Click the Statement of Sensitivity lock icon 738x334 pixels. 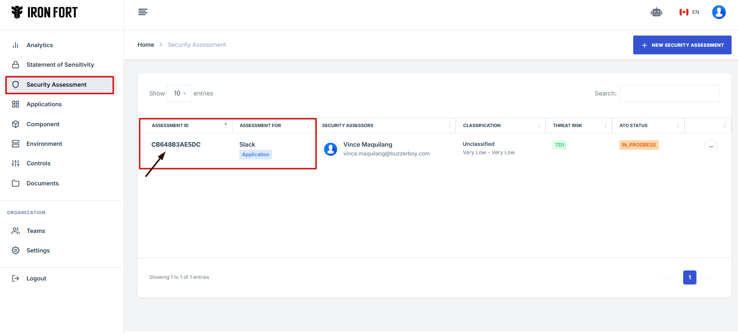(x=16, y=65)
